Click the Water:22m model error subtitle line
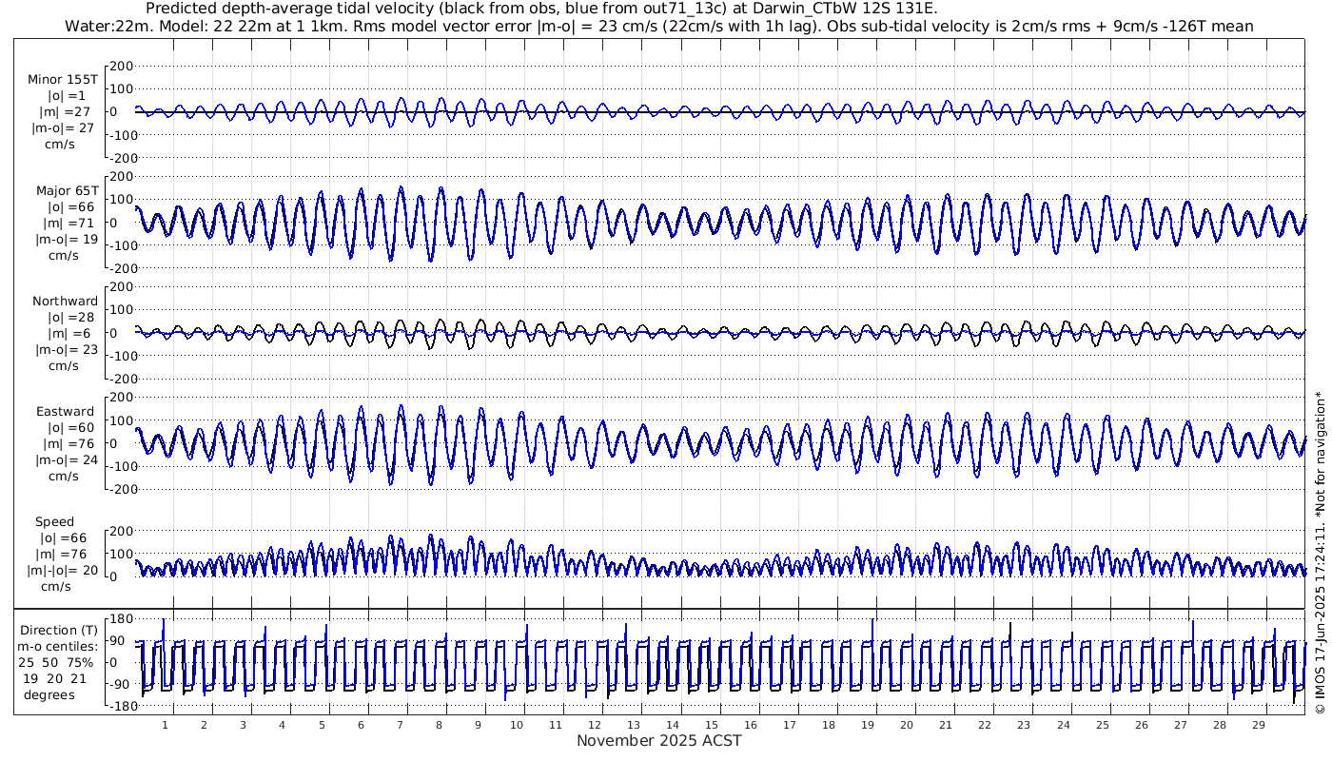The image size is (1332, 761). point(658,26)
